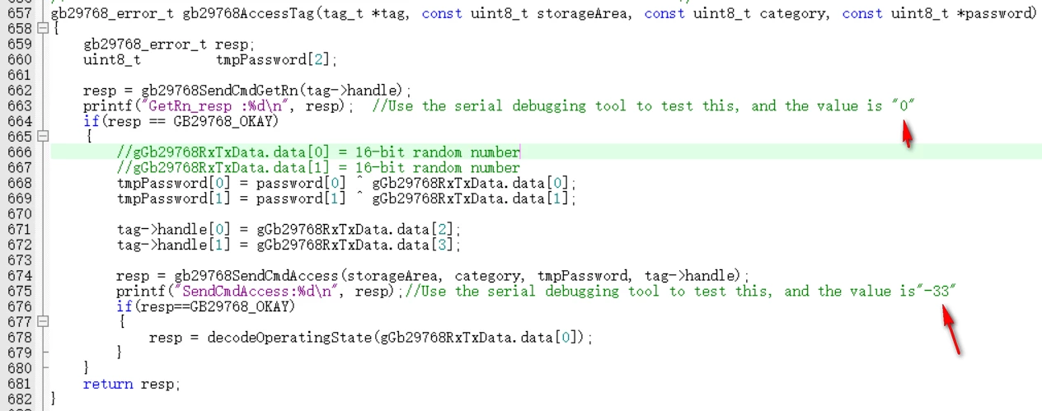1042x411 pixels.
Task: Collapse the fold marker at line 658
Action: tap(43, 29)
